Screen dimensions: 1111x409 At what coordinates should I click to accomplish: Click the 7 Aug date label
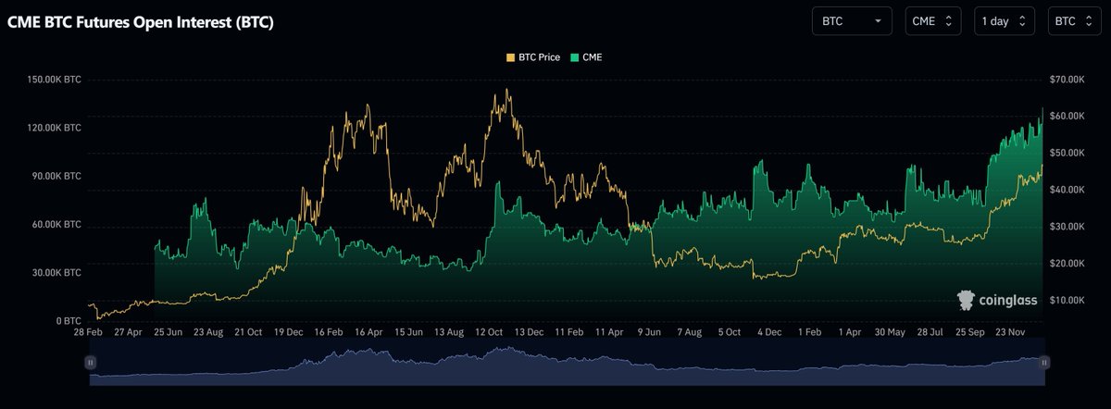(690, 331)
